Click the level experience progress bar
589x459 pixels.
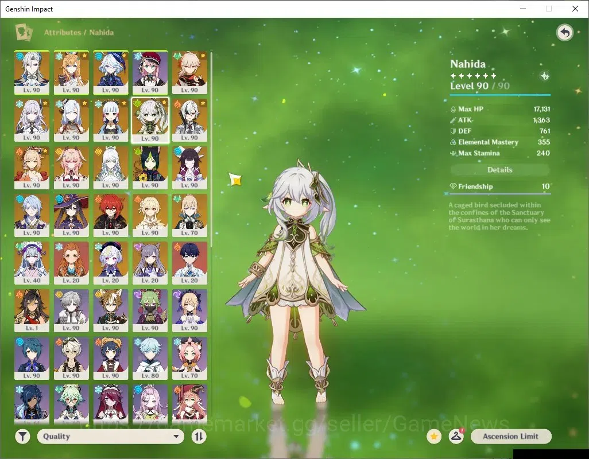point(500,95)
